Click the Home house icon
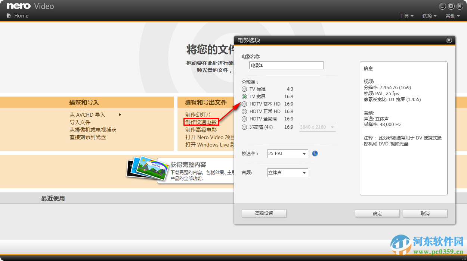The height and width of the screenshot is (261, 467). 9,16
